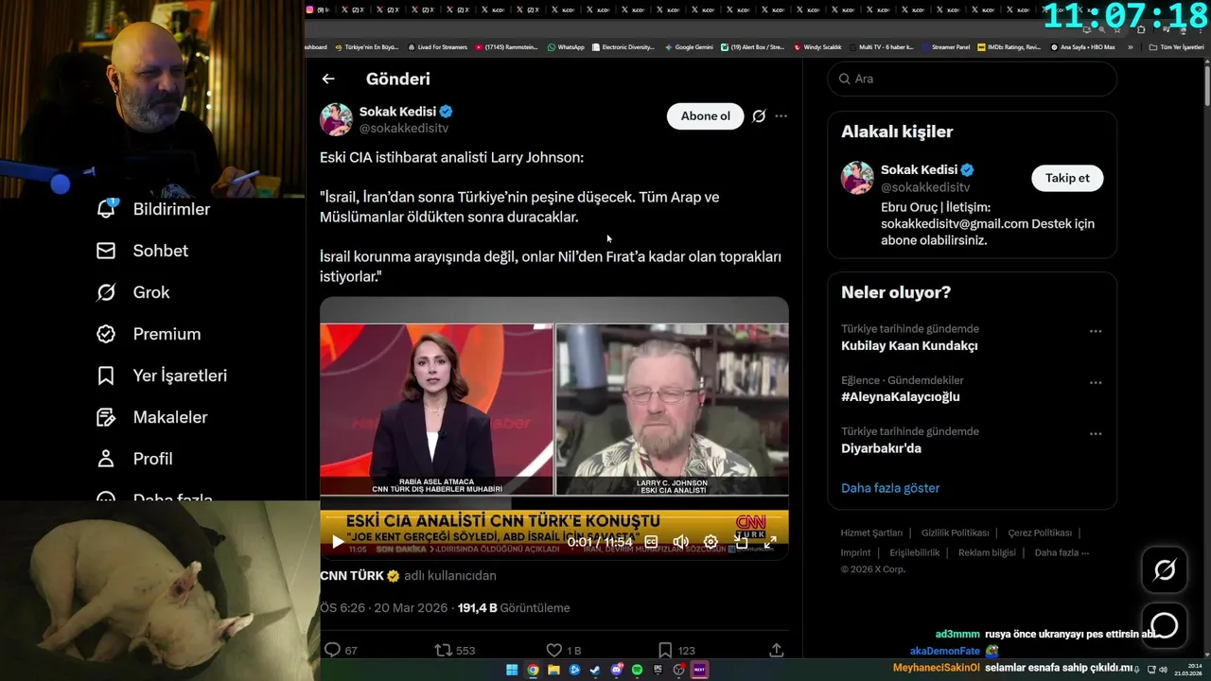The height and width of the screenshot is (681, 1211).
Task: Open Chrome from the taskbar
Action: coord(533,670)
